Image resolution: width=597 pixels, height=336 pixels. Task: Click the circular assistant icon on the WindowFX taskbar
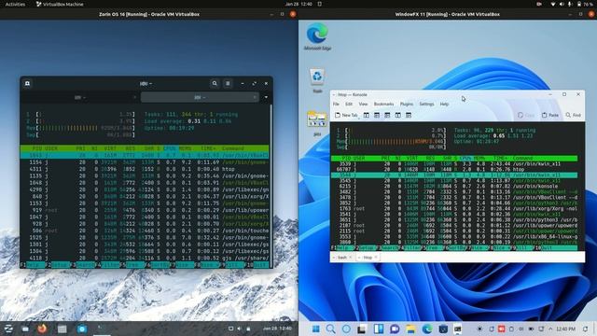click(x=346, y=329)
